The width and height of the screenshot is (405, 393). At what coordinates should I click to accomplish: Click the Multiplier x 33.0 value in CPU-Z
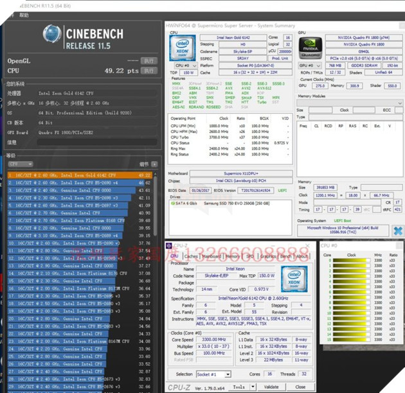click(x=214, y=346)
